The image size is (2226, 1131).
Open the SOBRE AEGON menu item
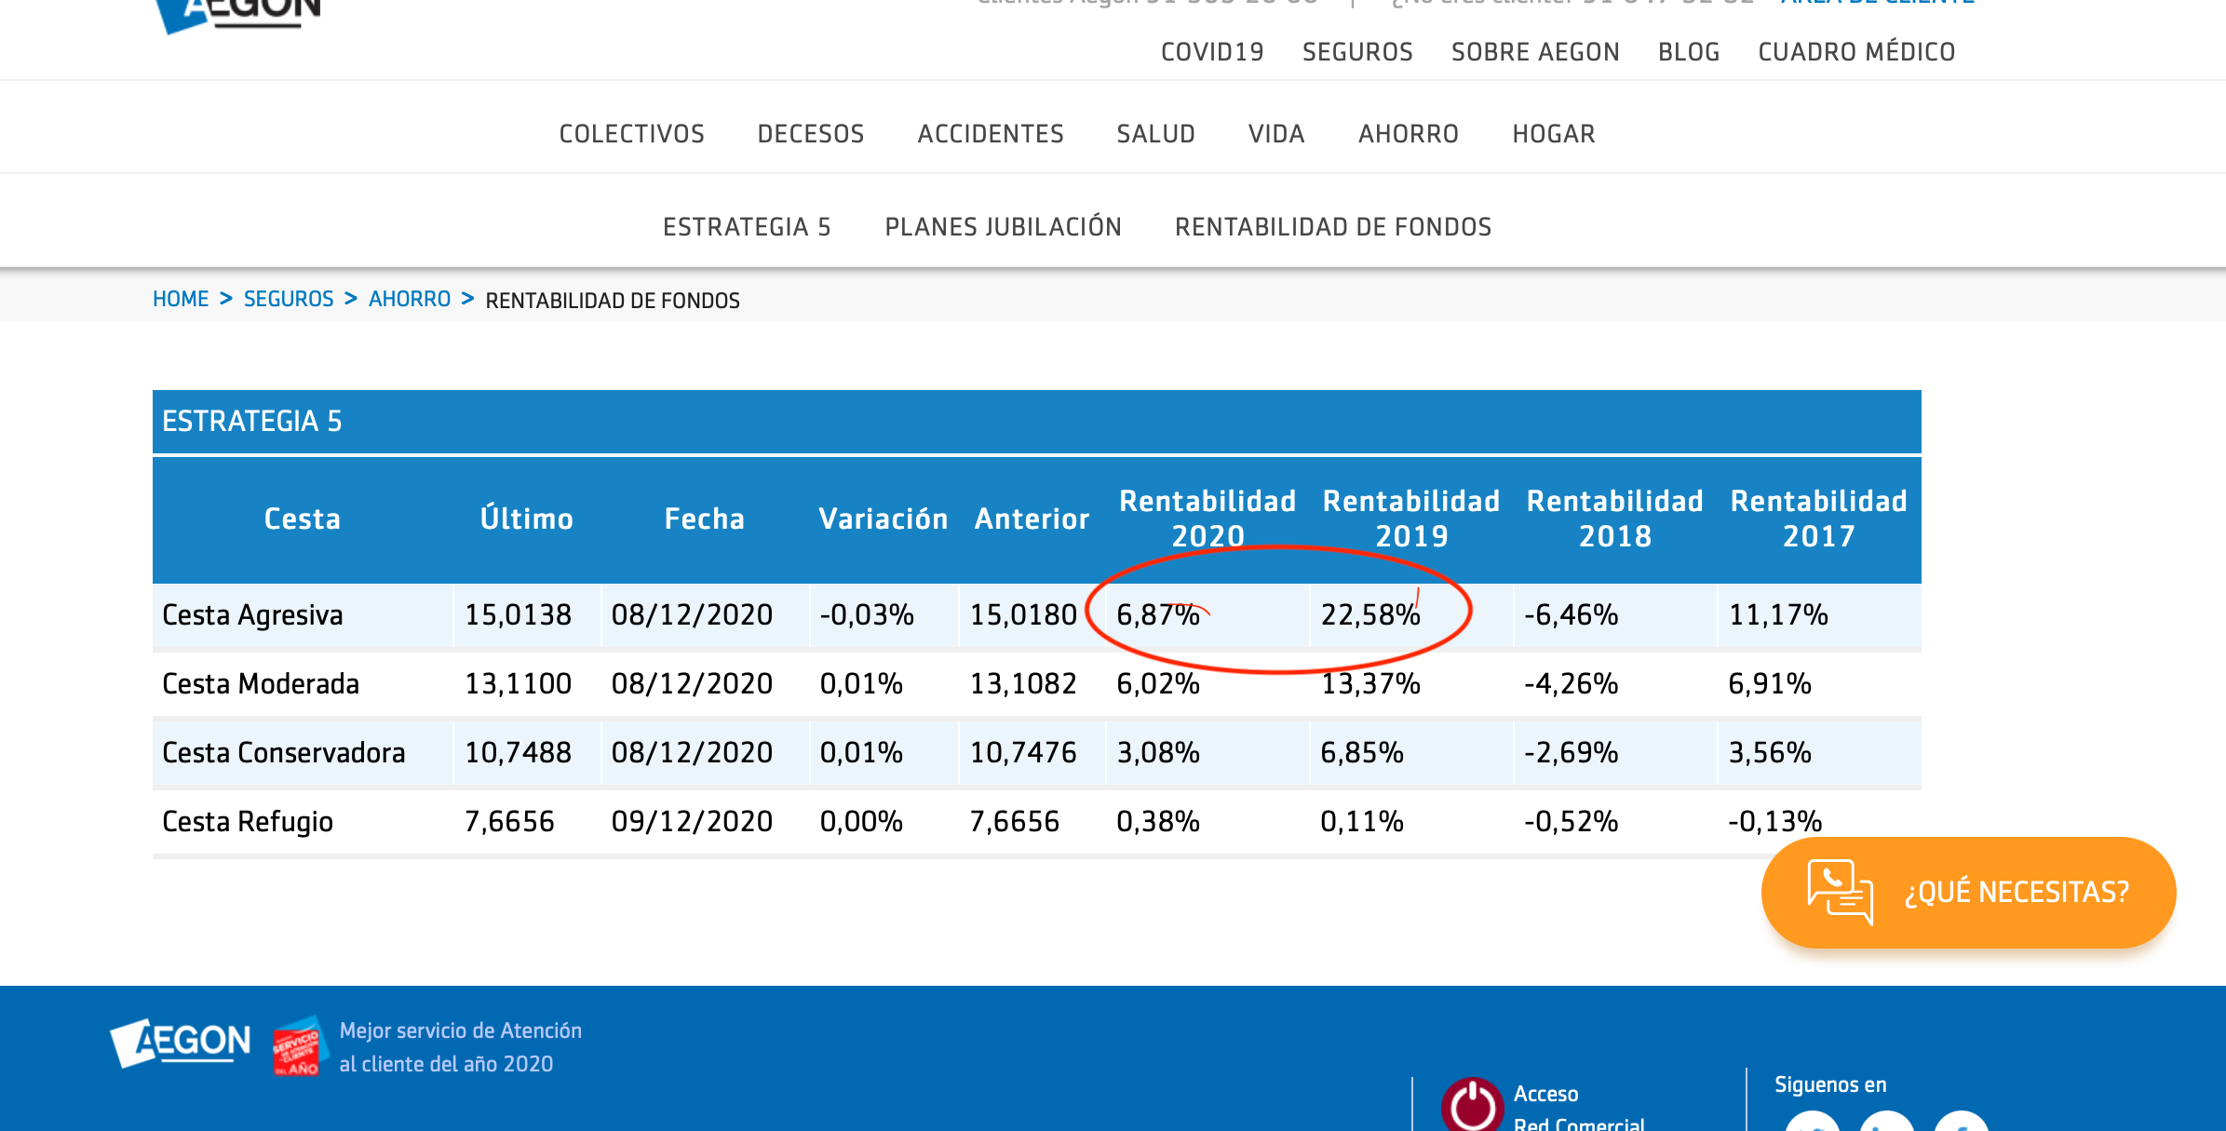click(x=1535, y=52)
